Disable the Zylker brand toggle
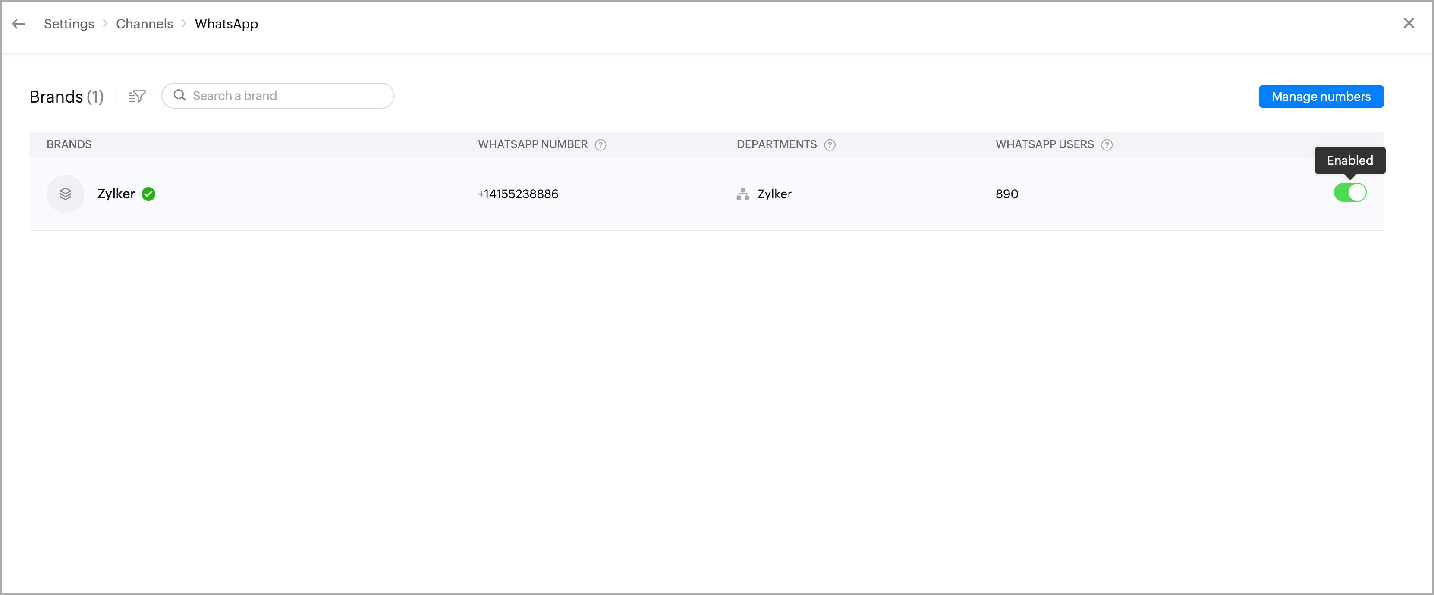The height and width of the screenshot is (595, 1434). [1349, 193]
